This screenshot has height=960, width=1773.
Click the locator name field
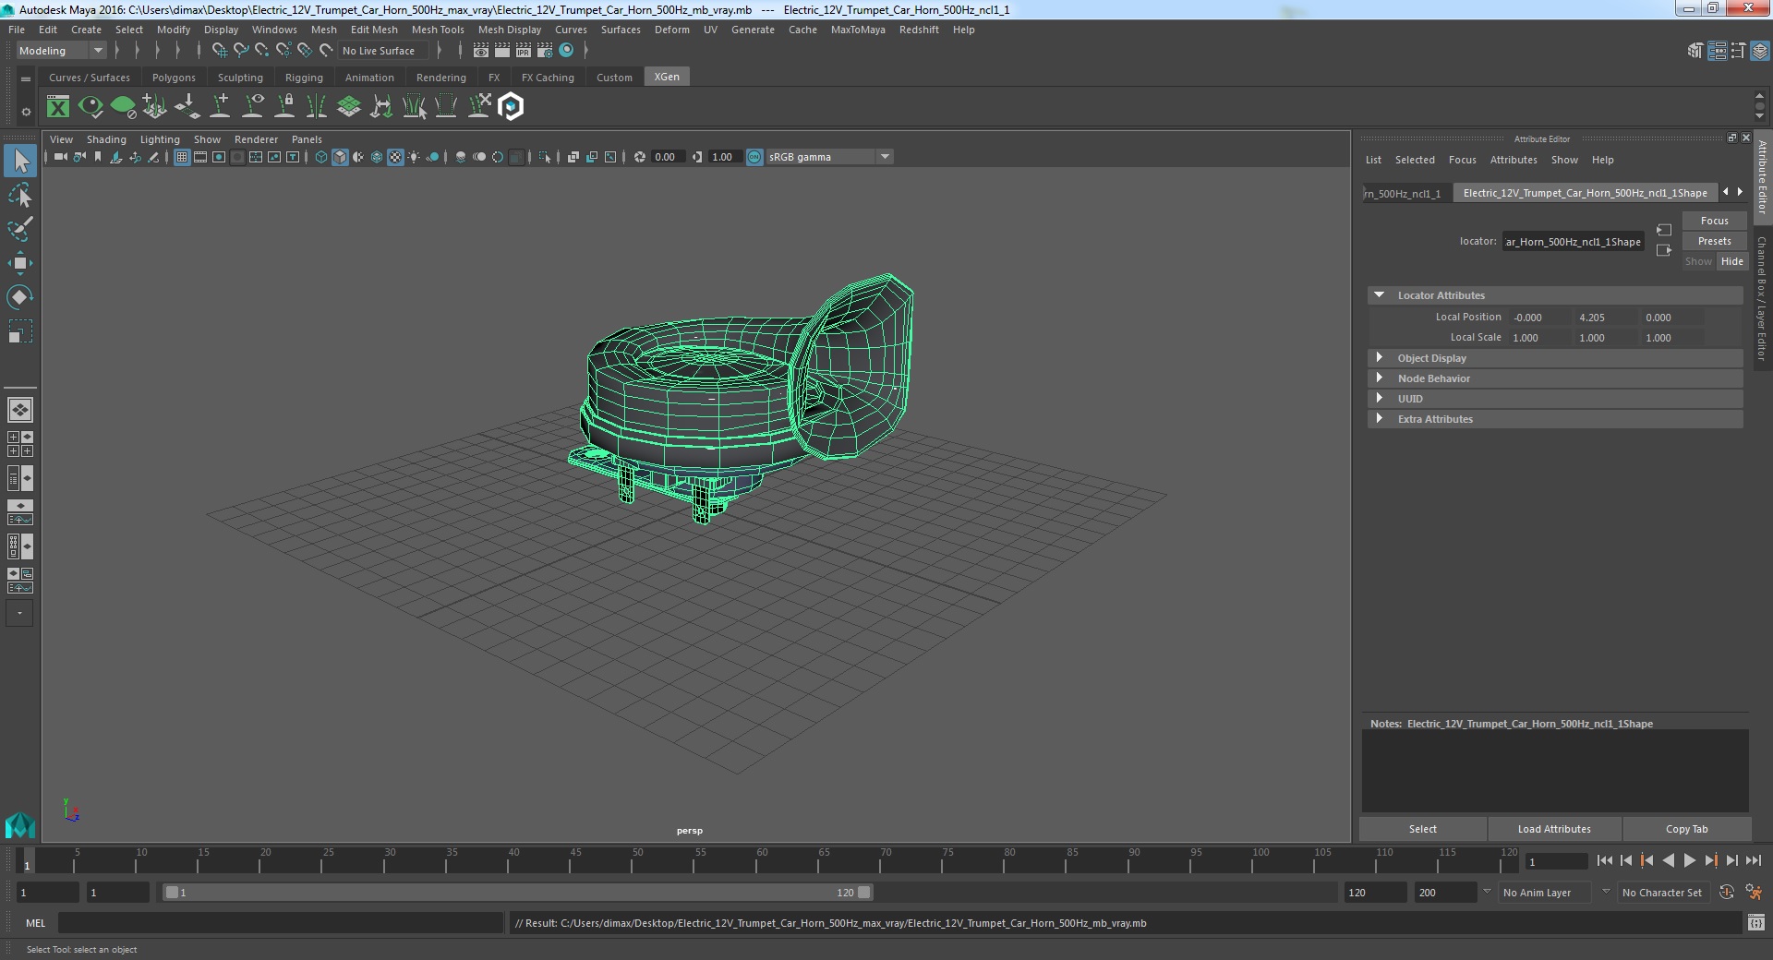[1573, 242]
